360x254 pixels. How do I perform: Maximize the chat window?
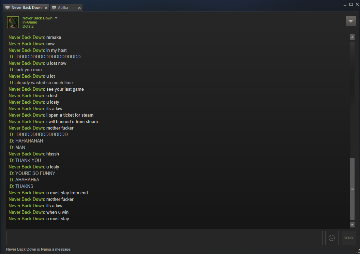coord(351,4)
